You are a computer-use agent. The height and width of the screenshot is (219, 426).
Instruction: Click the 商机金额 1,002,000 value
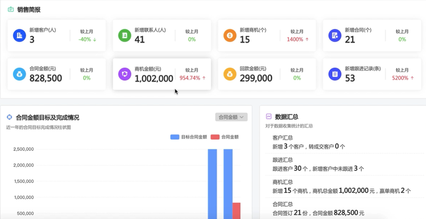coord(154,78)
